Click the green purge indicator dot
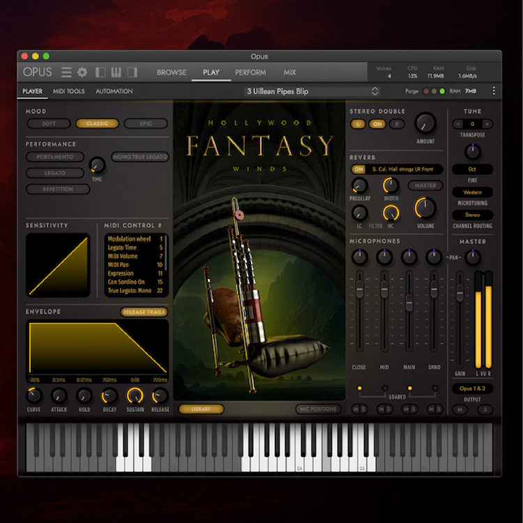Image resolution: width=523 pixels, height=523 pixels. 442,91
